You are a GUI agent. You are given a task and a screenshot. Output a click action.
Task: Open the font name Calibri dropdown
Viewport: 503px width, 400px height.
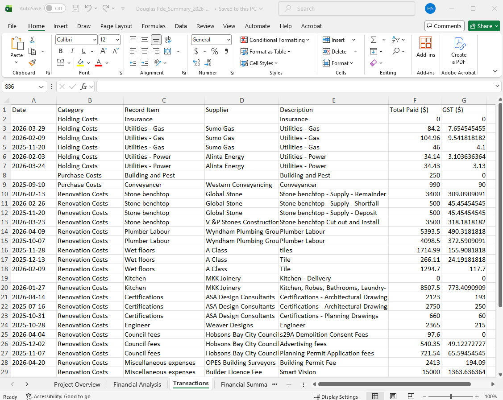pos(95,40)
